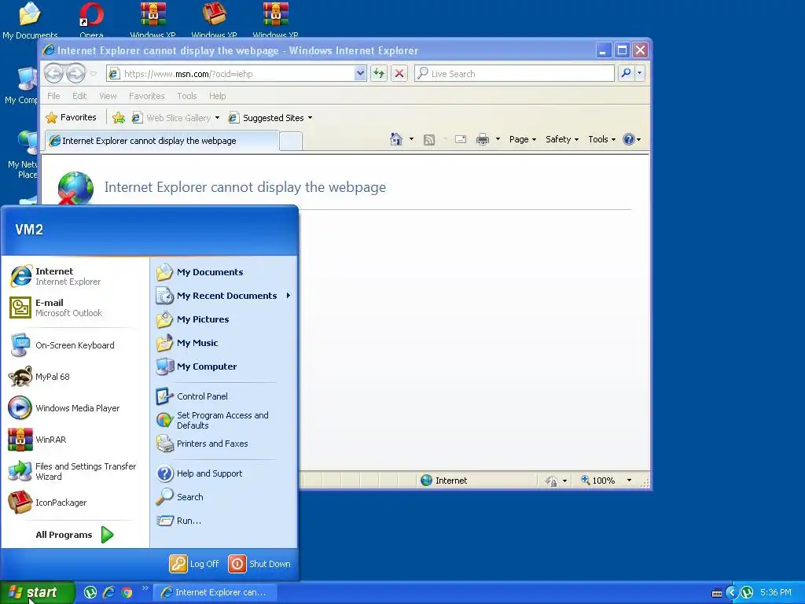The image size is (805, 604).
Task: Open the Tools menu in menu bar
Action: pyautogui.click(x=187, y=96)
